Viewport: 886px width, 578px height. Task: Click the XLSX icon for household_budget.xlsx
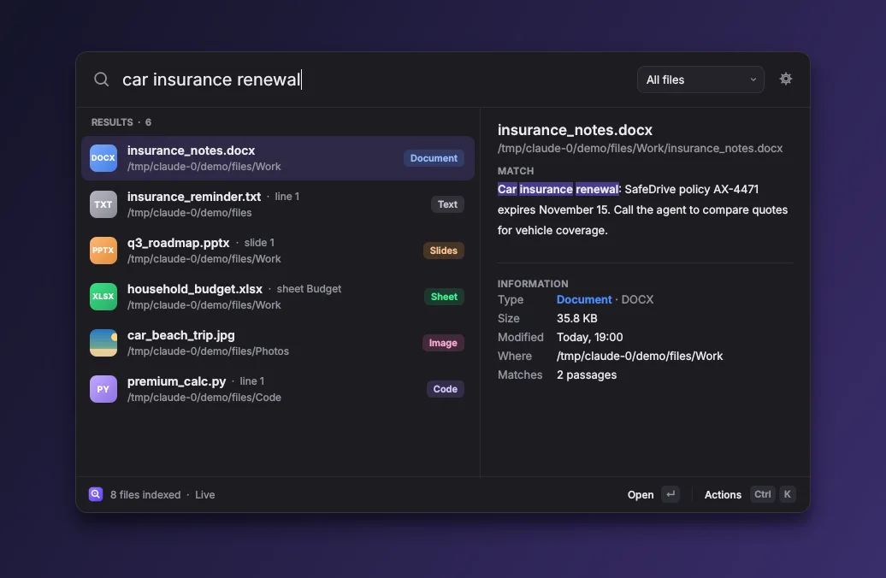point(103,297)
